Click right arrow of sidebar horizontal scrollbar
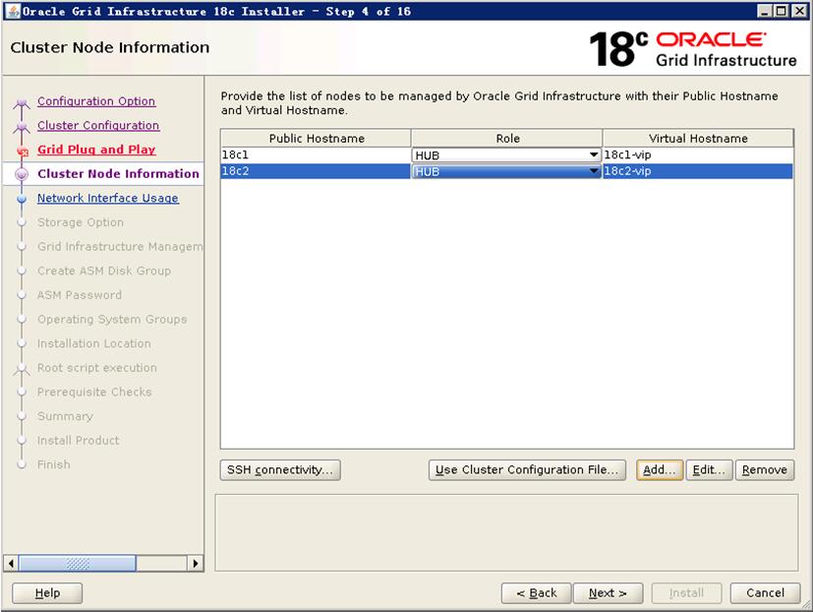 (195, 563)
